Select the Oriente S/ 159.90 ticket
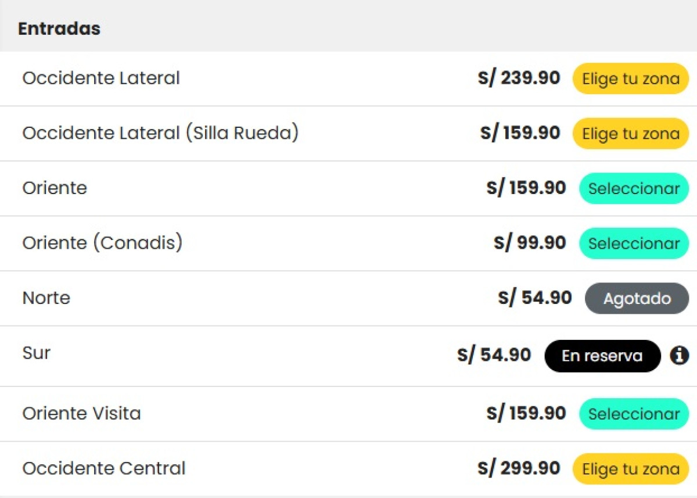697x498 pixels. click(x=634, y=188)
